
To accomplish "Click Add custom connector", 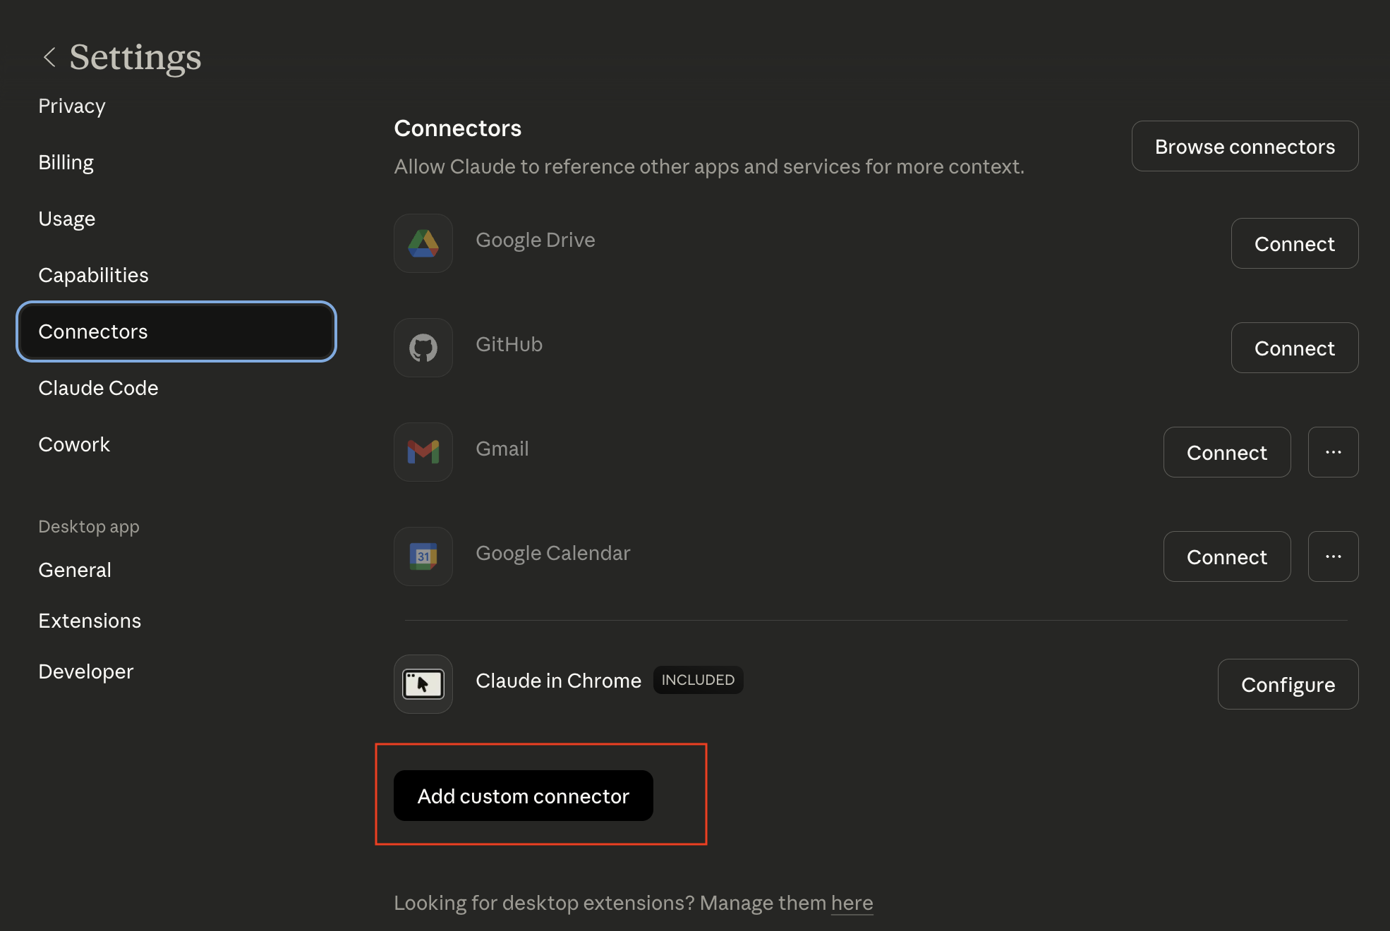I will coord(523,796).
